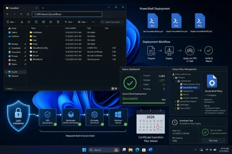Screen dimensions: 232x154
Task: Click the Bootloader Windows Boot Manager tile
Action: point(71,117)
